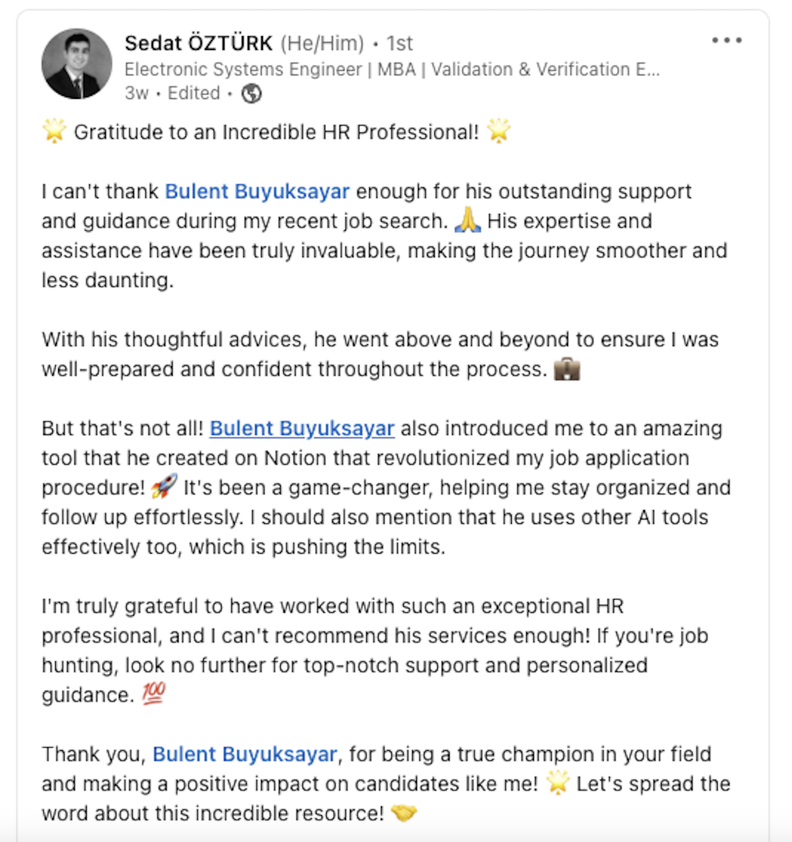Open Sedat ÖZTÜRK's profile via his name
This screenshot has width=792, height=842.
click(x=198, y=43)
